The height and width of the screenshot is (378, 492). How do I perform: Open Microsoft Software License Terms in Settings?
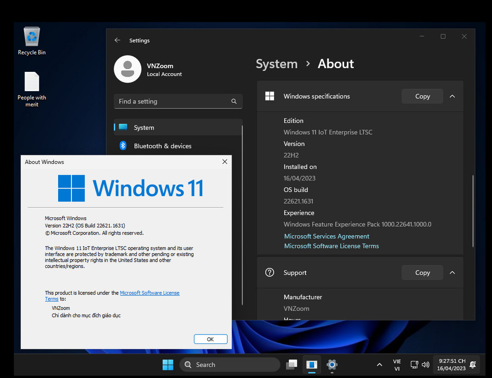click(x=331, y=246)
